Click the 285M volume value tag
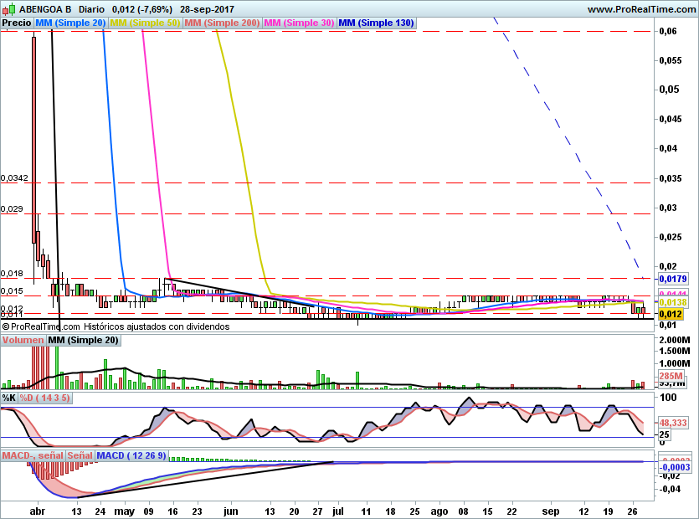Viewport: 699px width, 519px height. pos(671,376)
